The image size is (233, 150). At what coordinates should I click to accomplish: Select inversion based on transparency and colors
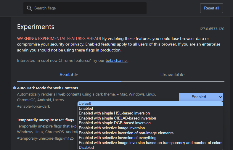pos(150,143)
